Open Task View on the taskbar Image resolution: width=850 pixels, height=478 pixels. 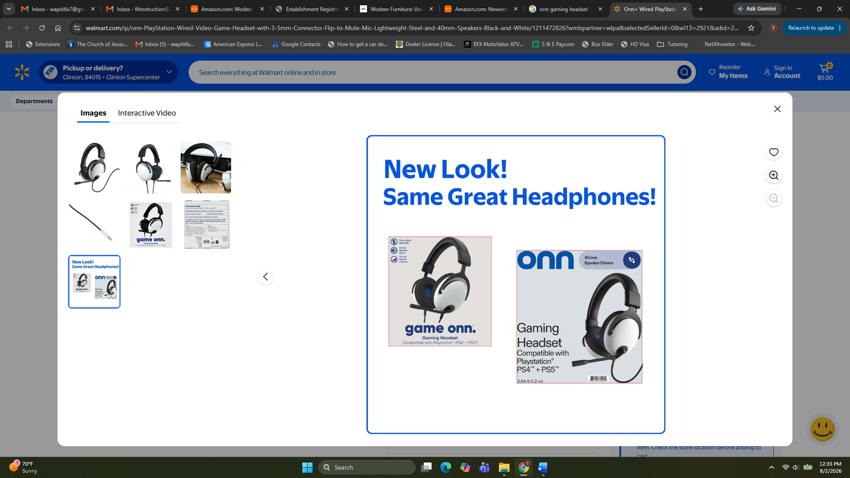pos(427,467)
